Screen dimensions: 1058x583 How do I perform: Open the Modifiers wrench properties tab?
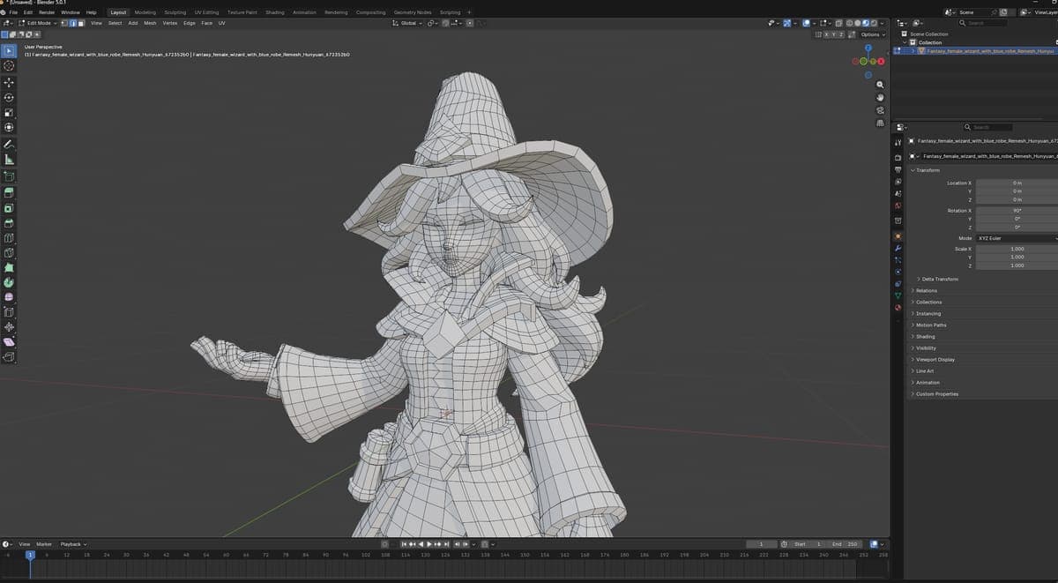[898, 248]
